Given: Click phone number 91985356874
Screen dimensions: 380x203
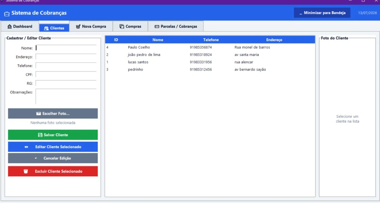Looking at the screenshot, I should click(x=201, y=47).
